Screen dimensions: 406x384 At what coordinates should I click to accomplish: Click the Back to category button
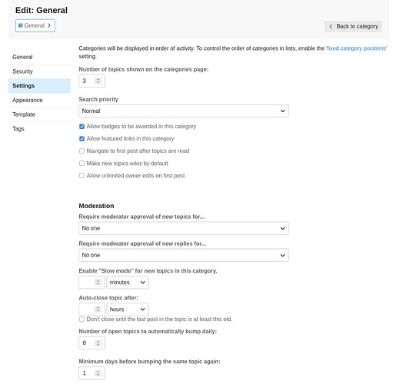(353, 26)
